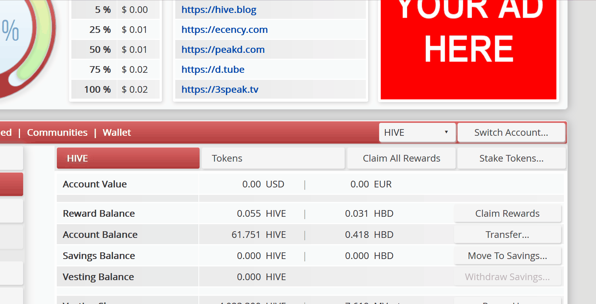Select the 75 % vote value row

pos(115,70)
